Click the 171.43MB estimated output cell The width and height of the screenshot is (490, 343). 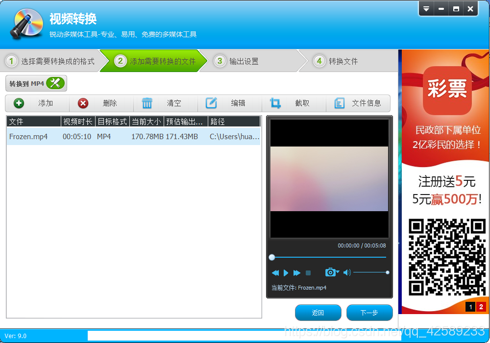(182, 137)
